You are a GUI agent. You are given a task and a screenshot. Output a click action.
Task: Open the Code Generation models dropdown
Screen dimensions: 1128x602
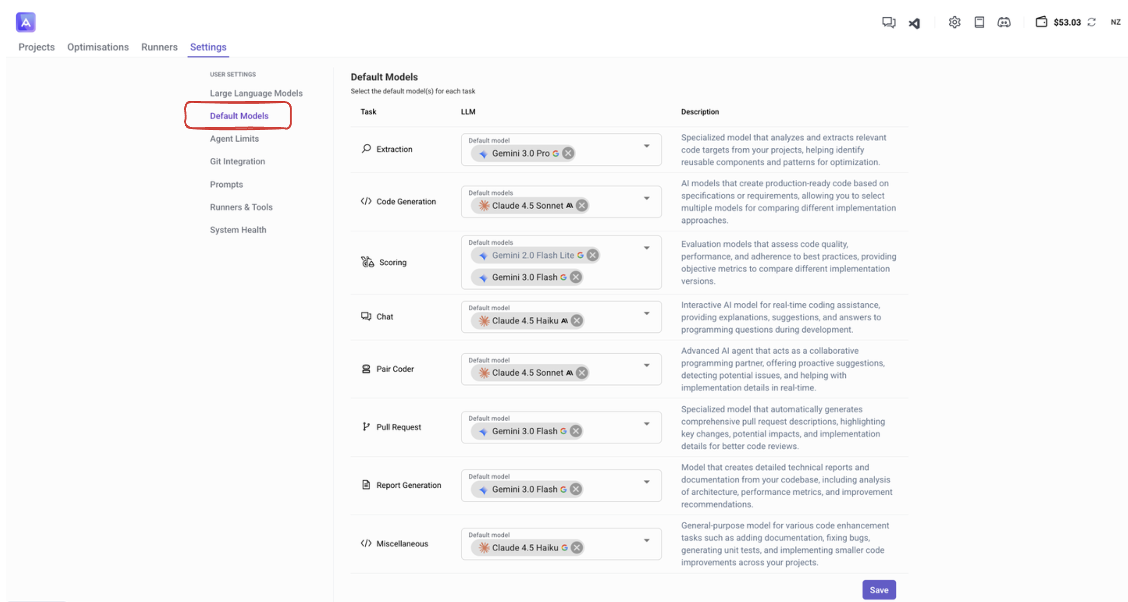647,198
